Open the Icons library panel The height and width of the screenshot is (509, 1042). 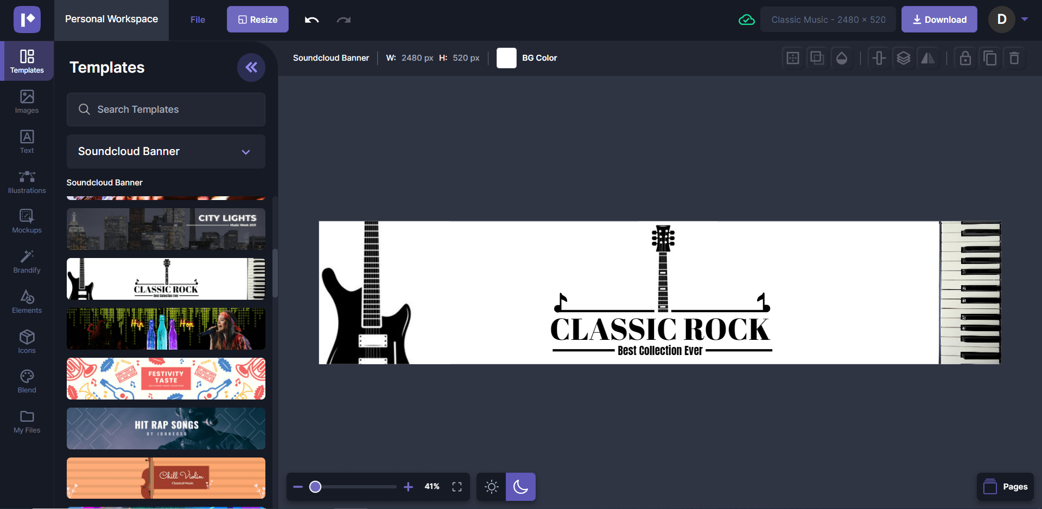[27, 341]
